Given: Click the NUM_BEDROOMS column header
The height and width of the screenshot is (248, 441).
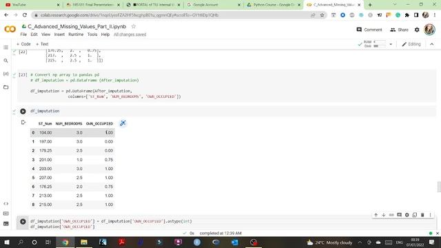Looking at the screenshot, I should click(x=69, y=124).
